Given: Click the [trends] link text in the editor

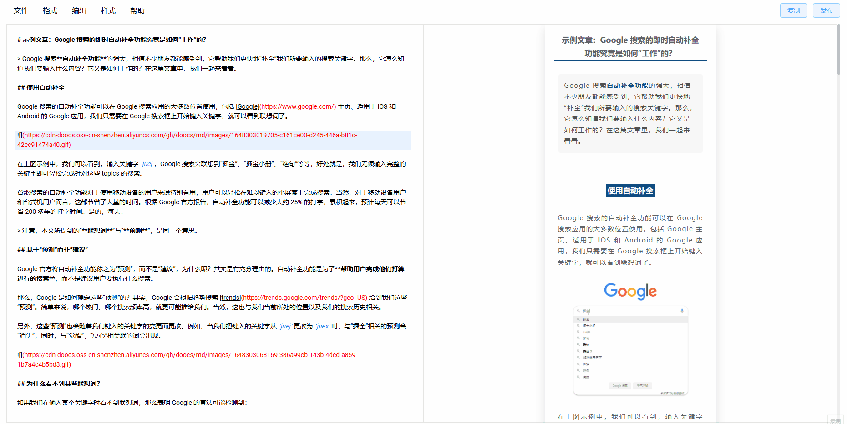Looking at the screenshot, I should tap(230, 298).
